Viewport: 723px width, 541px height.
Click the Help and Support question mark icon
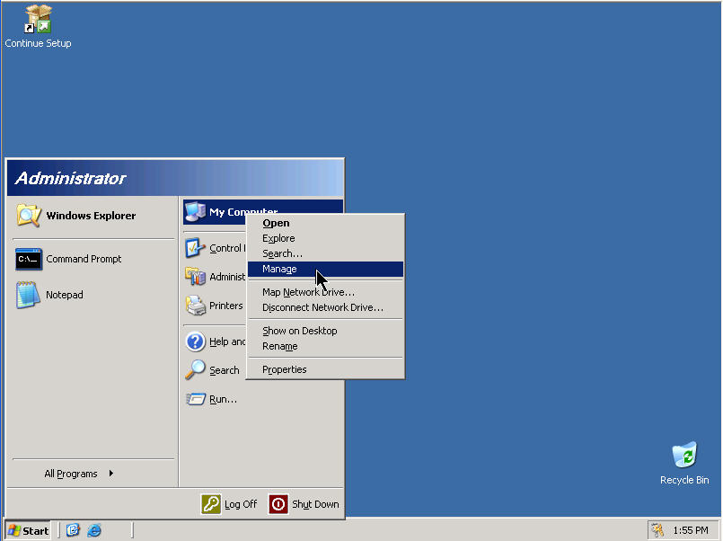coord(196,341)
